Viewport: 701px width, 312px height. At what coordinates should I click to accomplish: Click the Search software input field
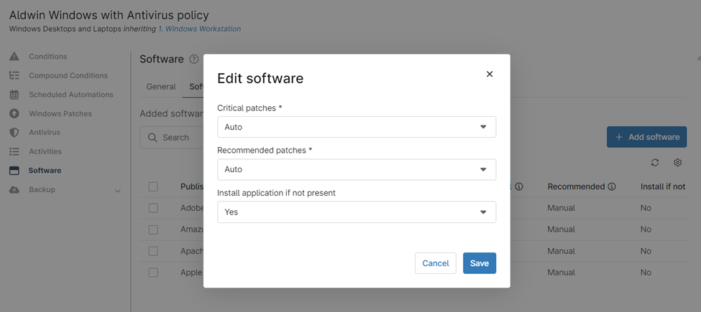tap(172, 137)
